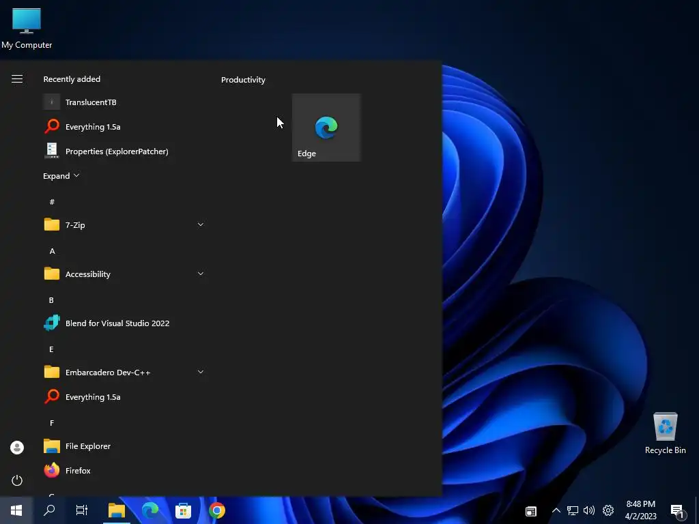This screenshot has width=699, height=524.
Task: Open the volume tray icon
Action: tap(589, 510)
